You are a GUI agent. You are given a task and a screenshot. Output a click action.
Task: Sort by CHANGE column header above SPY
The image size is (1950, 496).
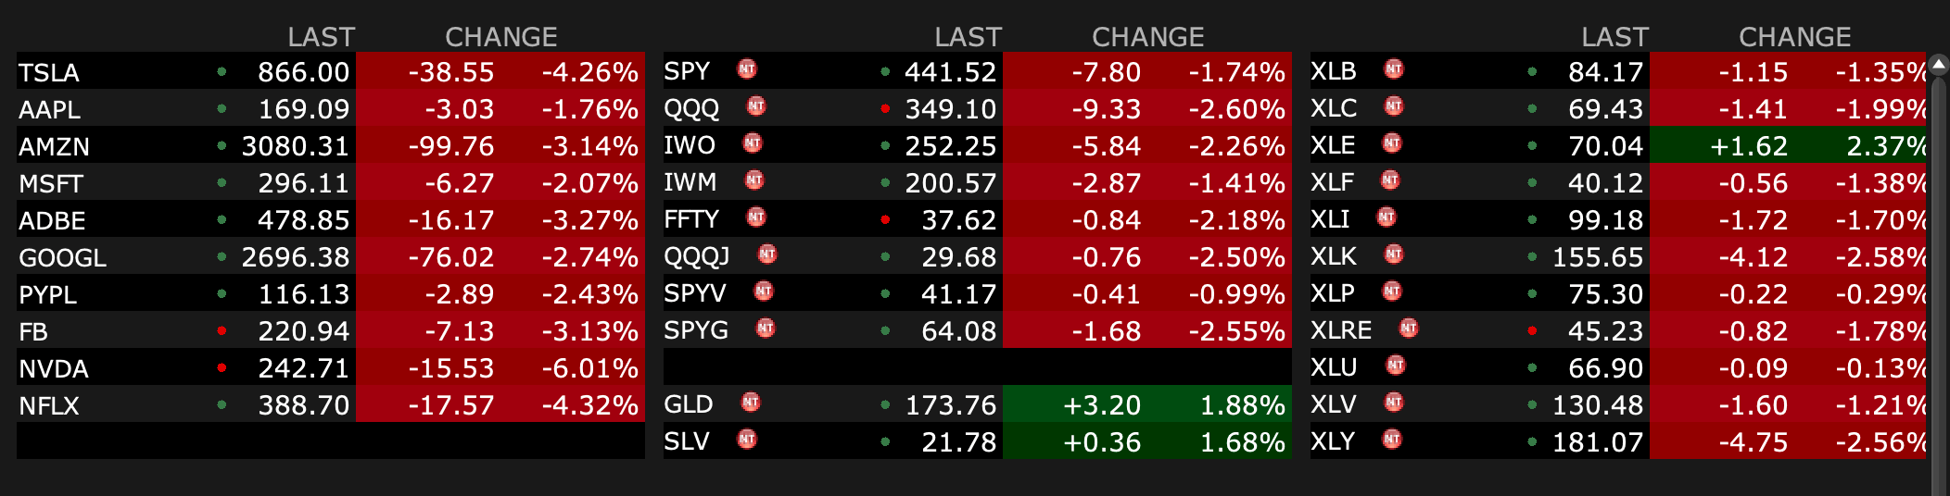pyautogui.click(x=1147, y=37)
